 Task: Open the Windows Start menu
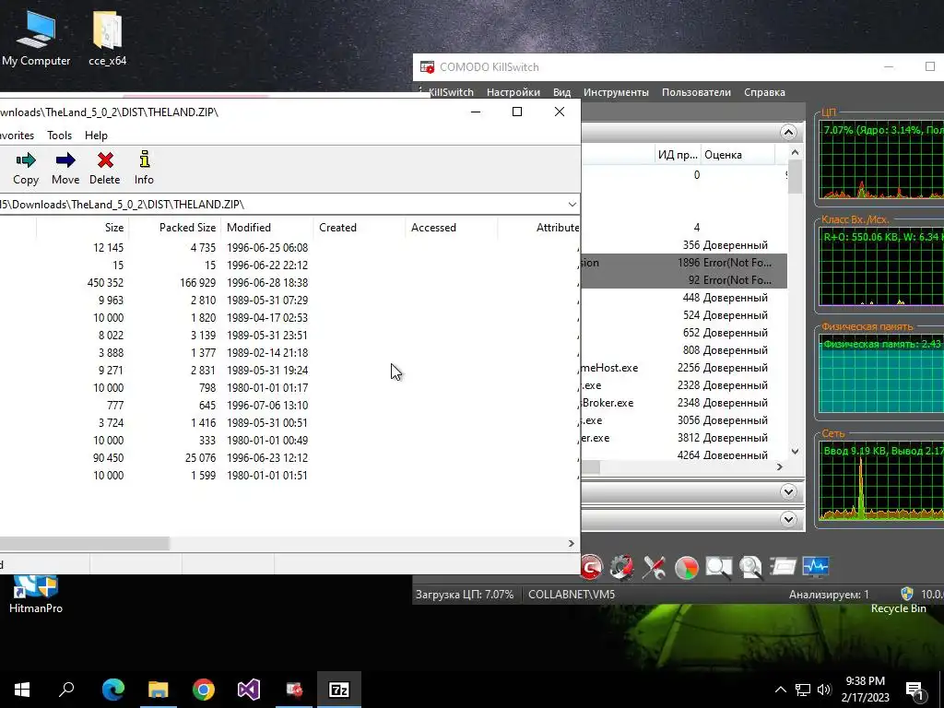pos(22,690)
